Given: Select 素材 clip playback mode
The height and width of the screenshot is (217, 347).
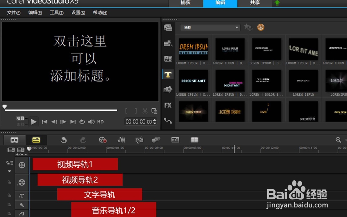Looking at the screenshot, I should (x=20, y=125).
